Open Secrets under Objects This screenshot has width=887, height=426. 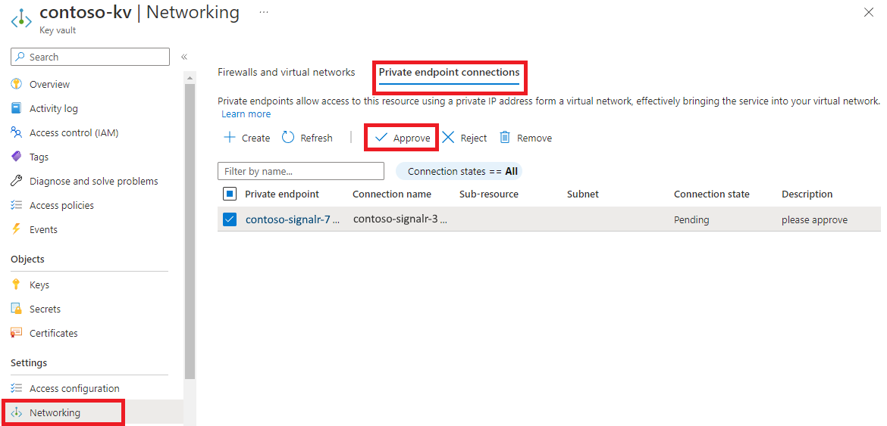point(45,309)
